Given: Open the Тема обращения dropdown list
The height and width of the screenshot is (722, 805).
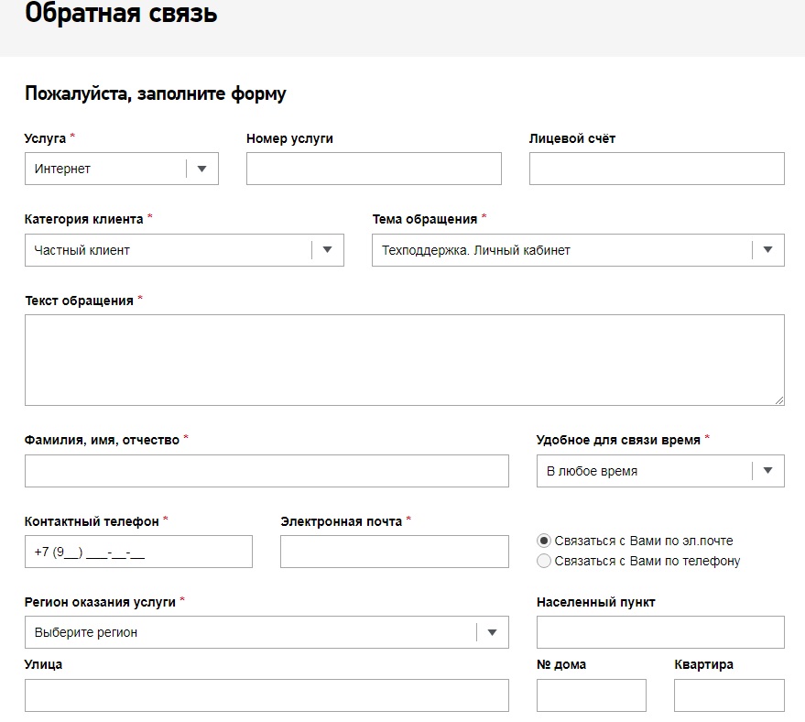Looking at the screenshot, I should pos(578,250).
